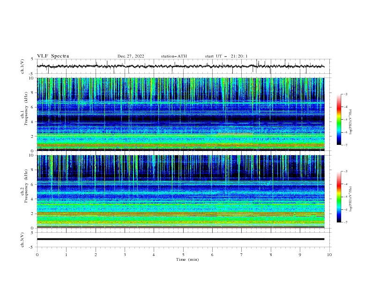
Task: Select the date text "Dec. 27, 2022"
Action: tap(131, 56)
